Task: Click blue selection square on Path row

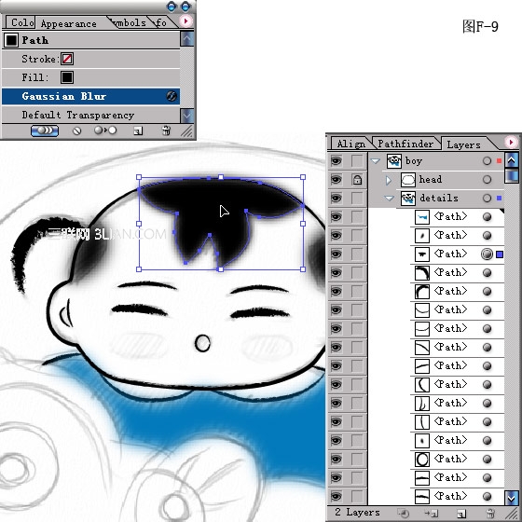Action: pos(500,254)
